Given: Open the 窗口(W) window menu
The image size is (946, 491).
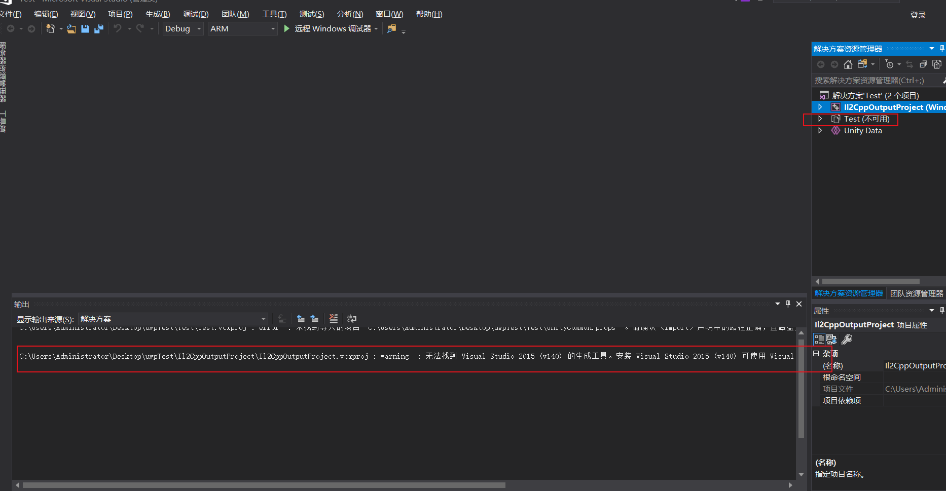Looking at the screenshot, I should point(389,14).
